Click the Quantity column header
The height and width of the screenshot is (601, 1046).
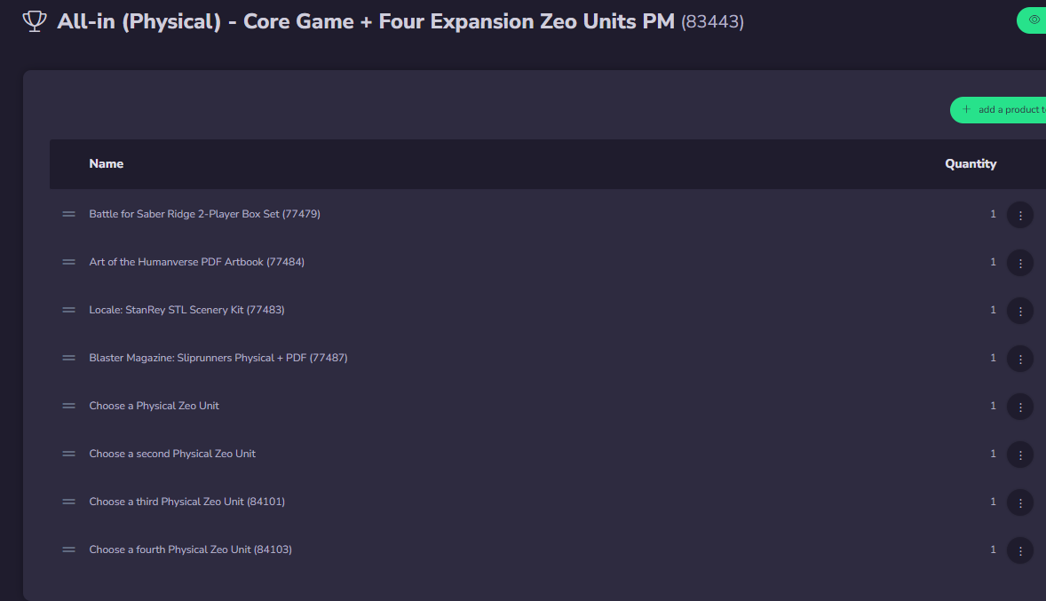click(x=971, y=164)
